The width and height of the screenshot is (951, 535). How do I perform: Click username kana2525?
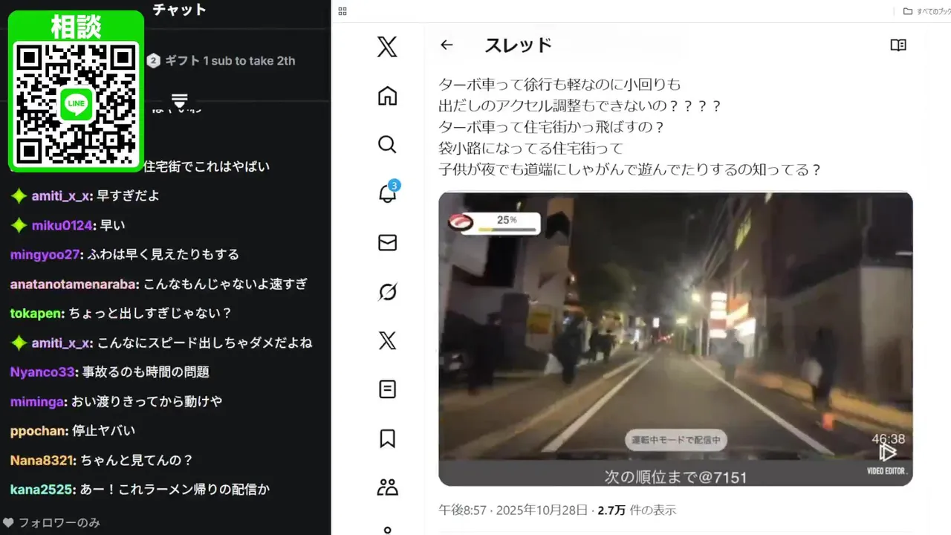click(42, 490)
